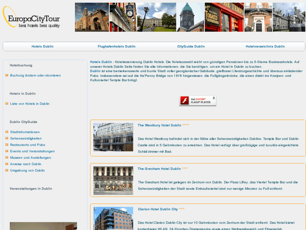
Task: Click bold Dublin link in intro paragraph
Action: pyautogui.click(x=95, y=71)
